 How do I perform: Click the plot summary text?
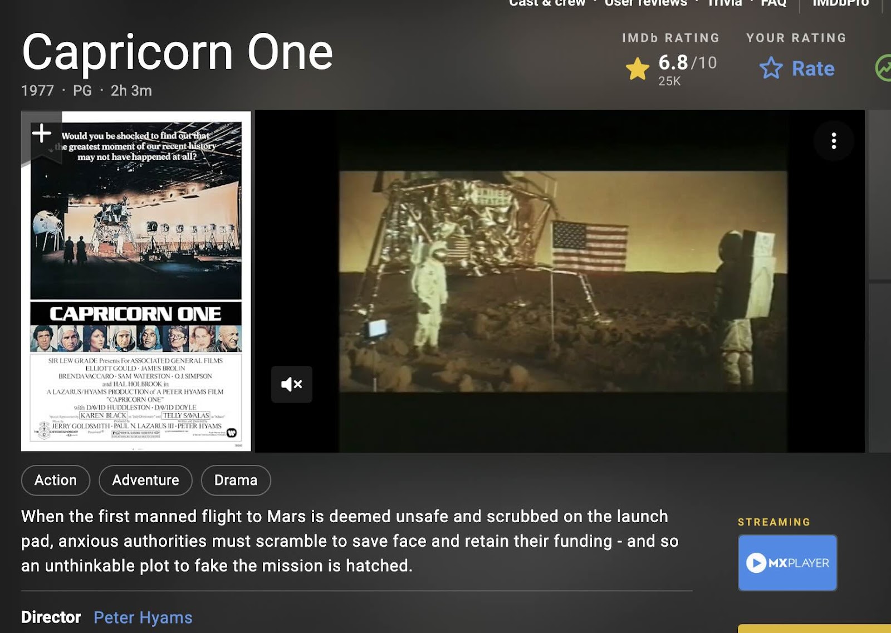(x=350, y=541)
